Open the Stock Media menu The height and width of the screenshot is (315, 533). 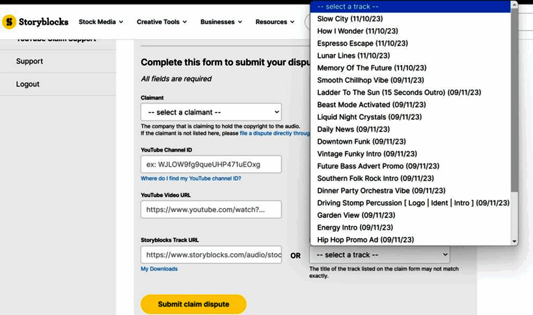point(101,22)
